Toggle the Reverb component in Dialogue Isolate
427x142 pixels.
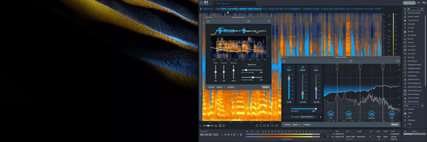(303, 67)
